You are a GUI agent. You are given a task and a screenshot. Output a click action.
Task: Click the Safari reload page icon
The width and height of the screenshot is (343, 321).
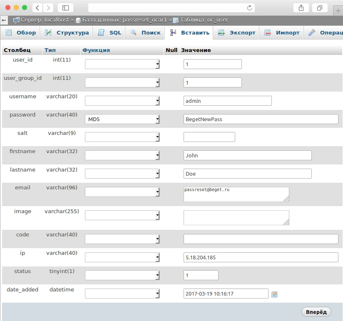[x=250, y=8]
